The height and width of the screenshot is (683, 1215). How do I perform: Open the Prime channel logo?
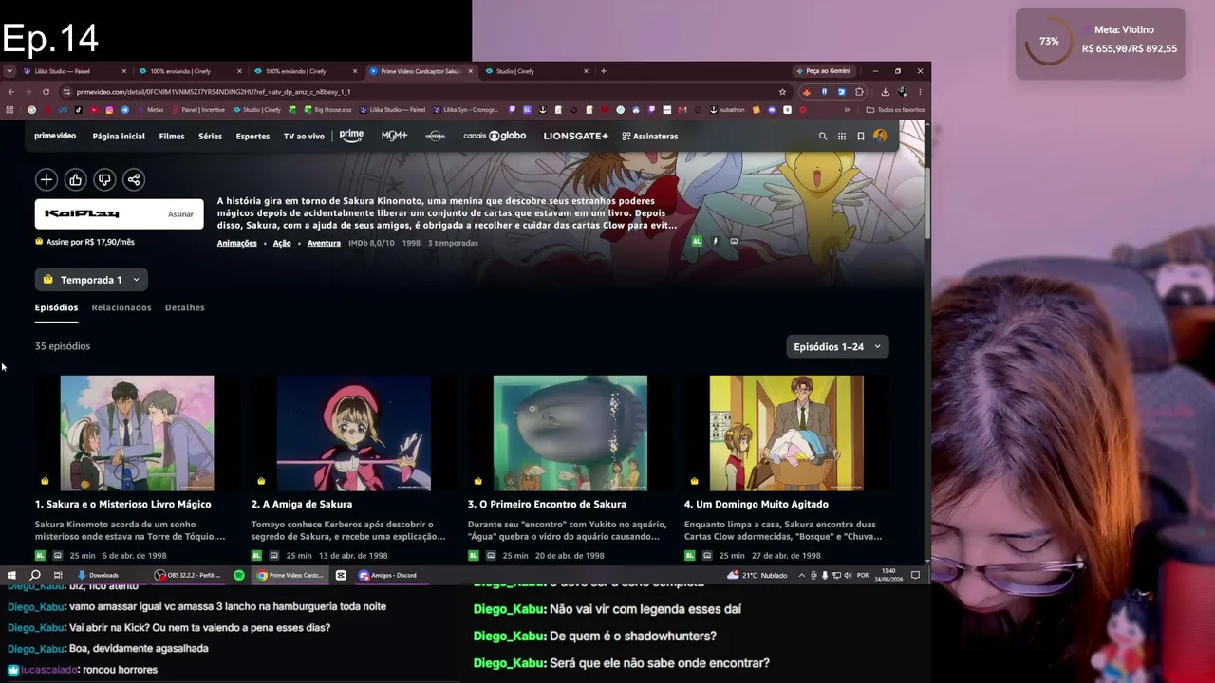(351, 136)
